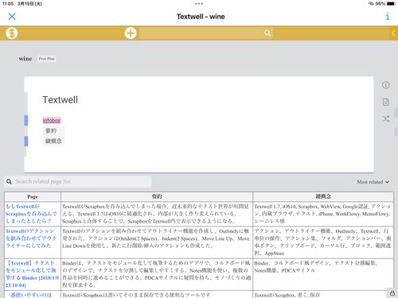Collapse sidebar with left chevron
The height and width of the screenshot is (298, 398).
click(393, 33)
